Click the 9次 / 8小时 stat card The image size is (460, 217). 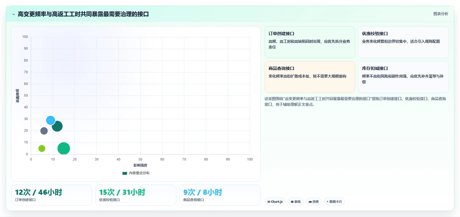click(x=220, y=195)
